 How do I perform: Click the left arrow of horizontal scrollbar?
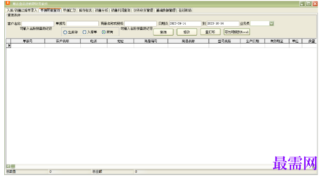coord(8,166)
